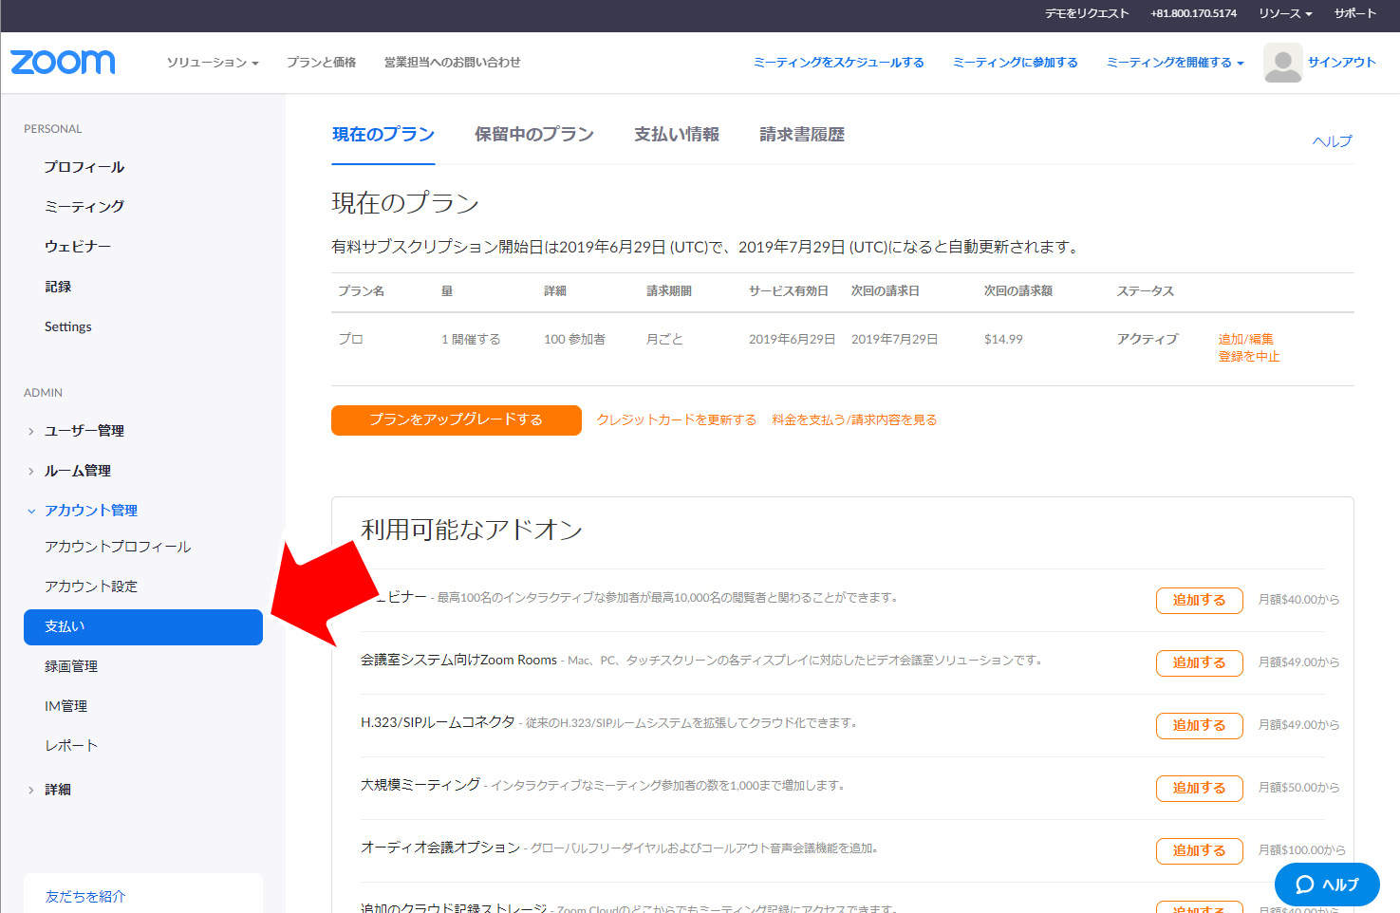Switch to the 保留中のプラン tab
This screenshot has height=913, width=1400.
pyautogui.click(x=533, y=135)
